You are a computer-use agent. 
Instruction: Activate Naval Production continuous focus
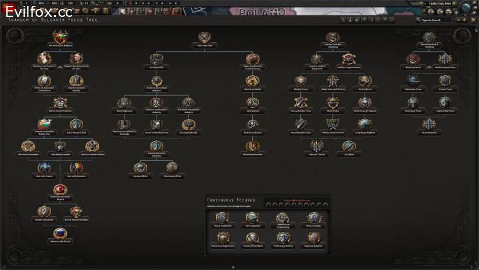pyautogui.click(x=223, y=218)
